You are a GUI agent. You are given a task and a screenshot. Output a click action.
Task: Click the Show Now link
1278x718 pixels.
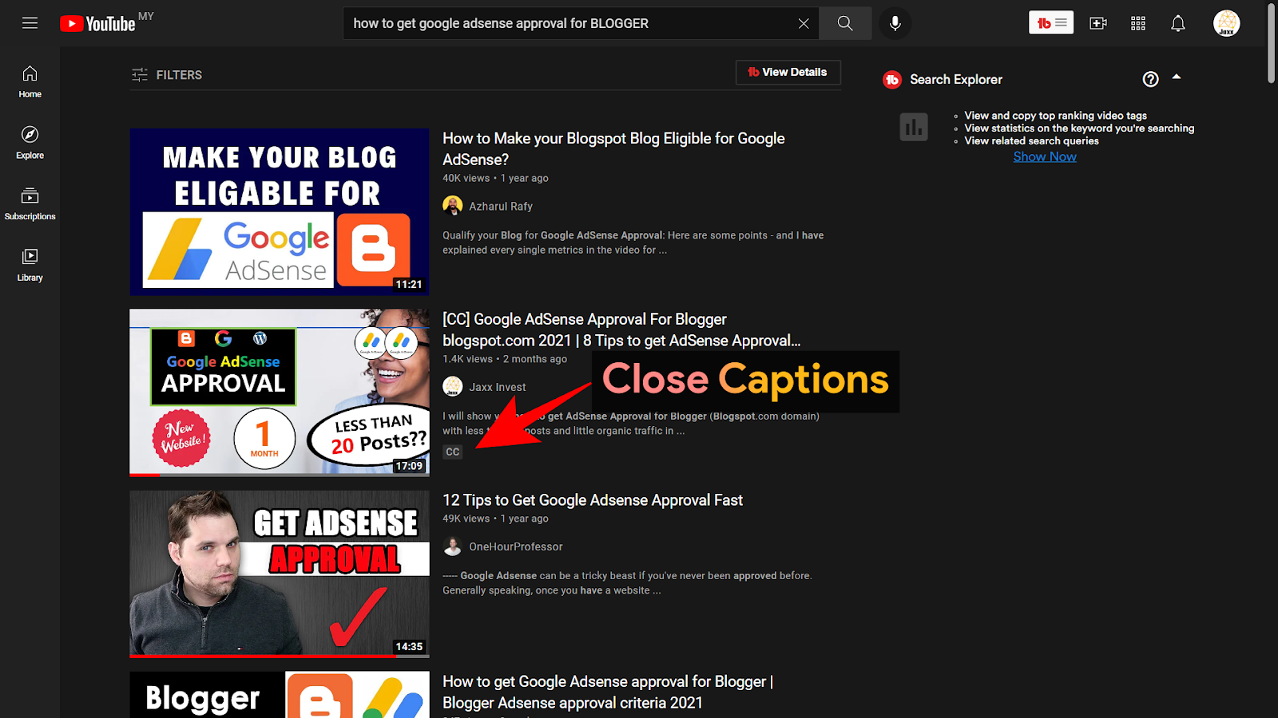[1045, 156]
